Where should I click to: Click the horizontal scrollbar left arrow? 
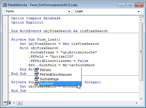click(x=14, y=103)
